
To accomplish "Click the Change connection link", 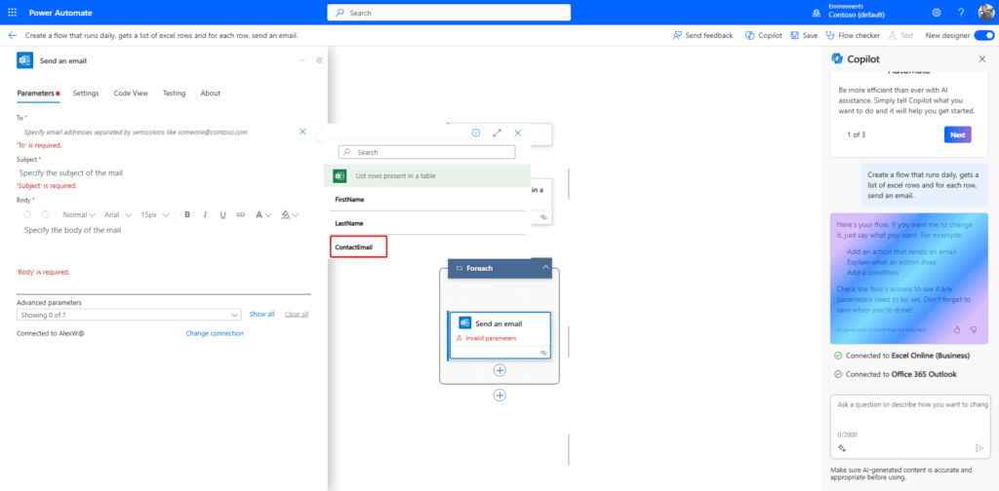I will coord(215,333).
